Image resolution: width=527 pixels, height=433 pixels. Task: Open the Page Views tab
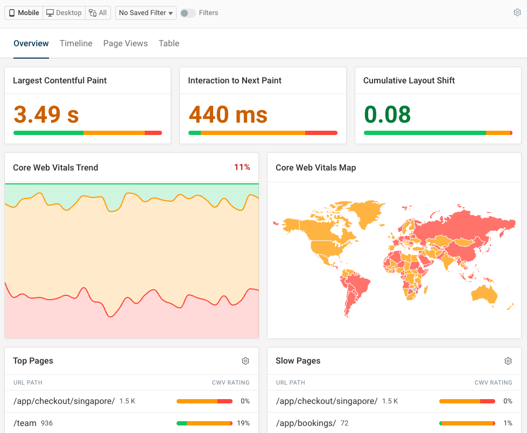125,43
